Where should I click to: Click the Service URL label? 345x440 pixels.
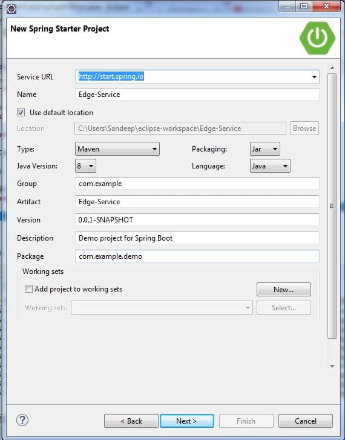pyautogui.click(x=35, y=77)
